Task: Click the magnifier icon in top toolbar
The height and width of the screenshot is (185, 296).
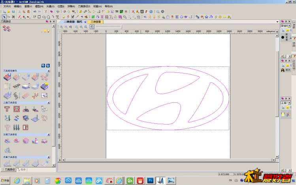Action: point(158,11)
